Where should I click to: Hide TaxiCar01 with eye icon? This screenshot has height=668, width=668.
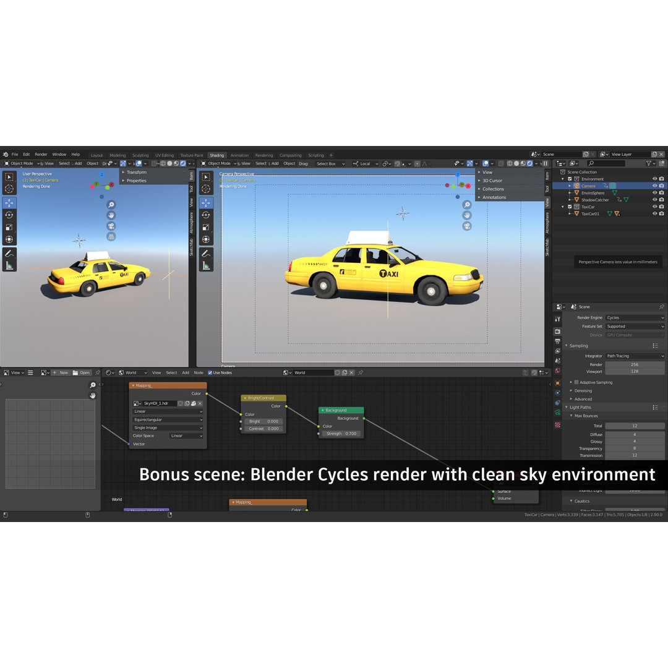655,213
